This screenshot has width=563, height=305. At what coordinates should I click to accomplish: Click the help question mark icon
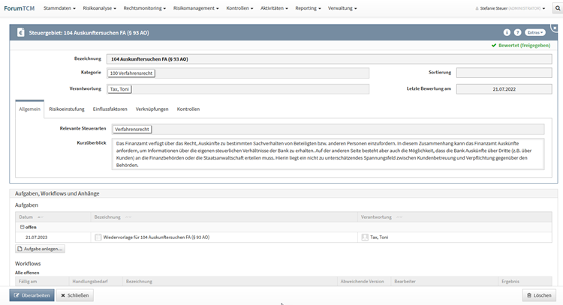pyautogui.click(x=517, y=33)
